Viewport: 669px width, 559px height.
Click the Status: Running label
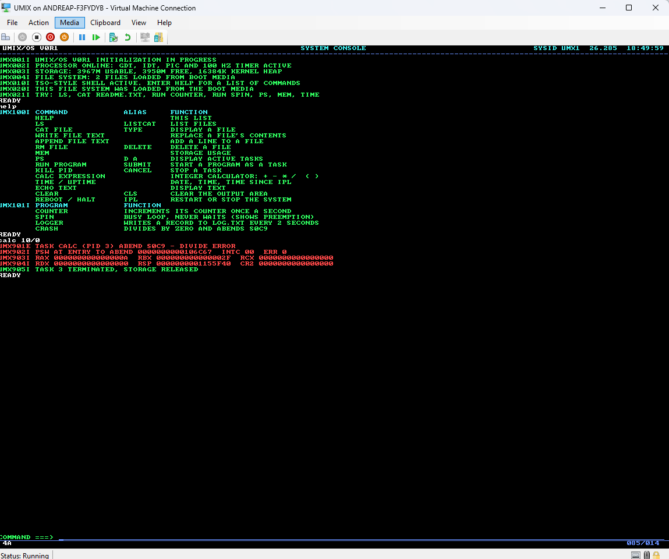pos(25,555)
